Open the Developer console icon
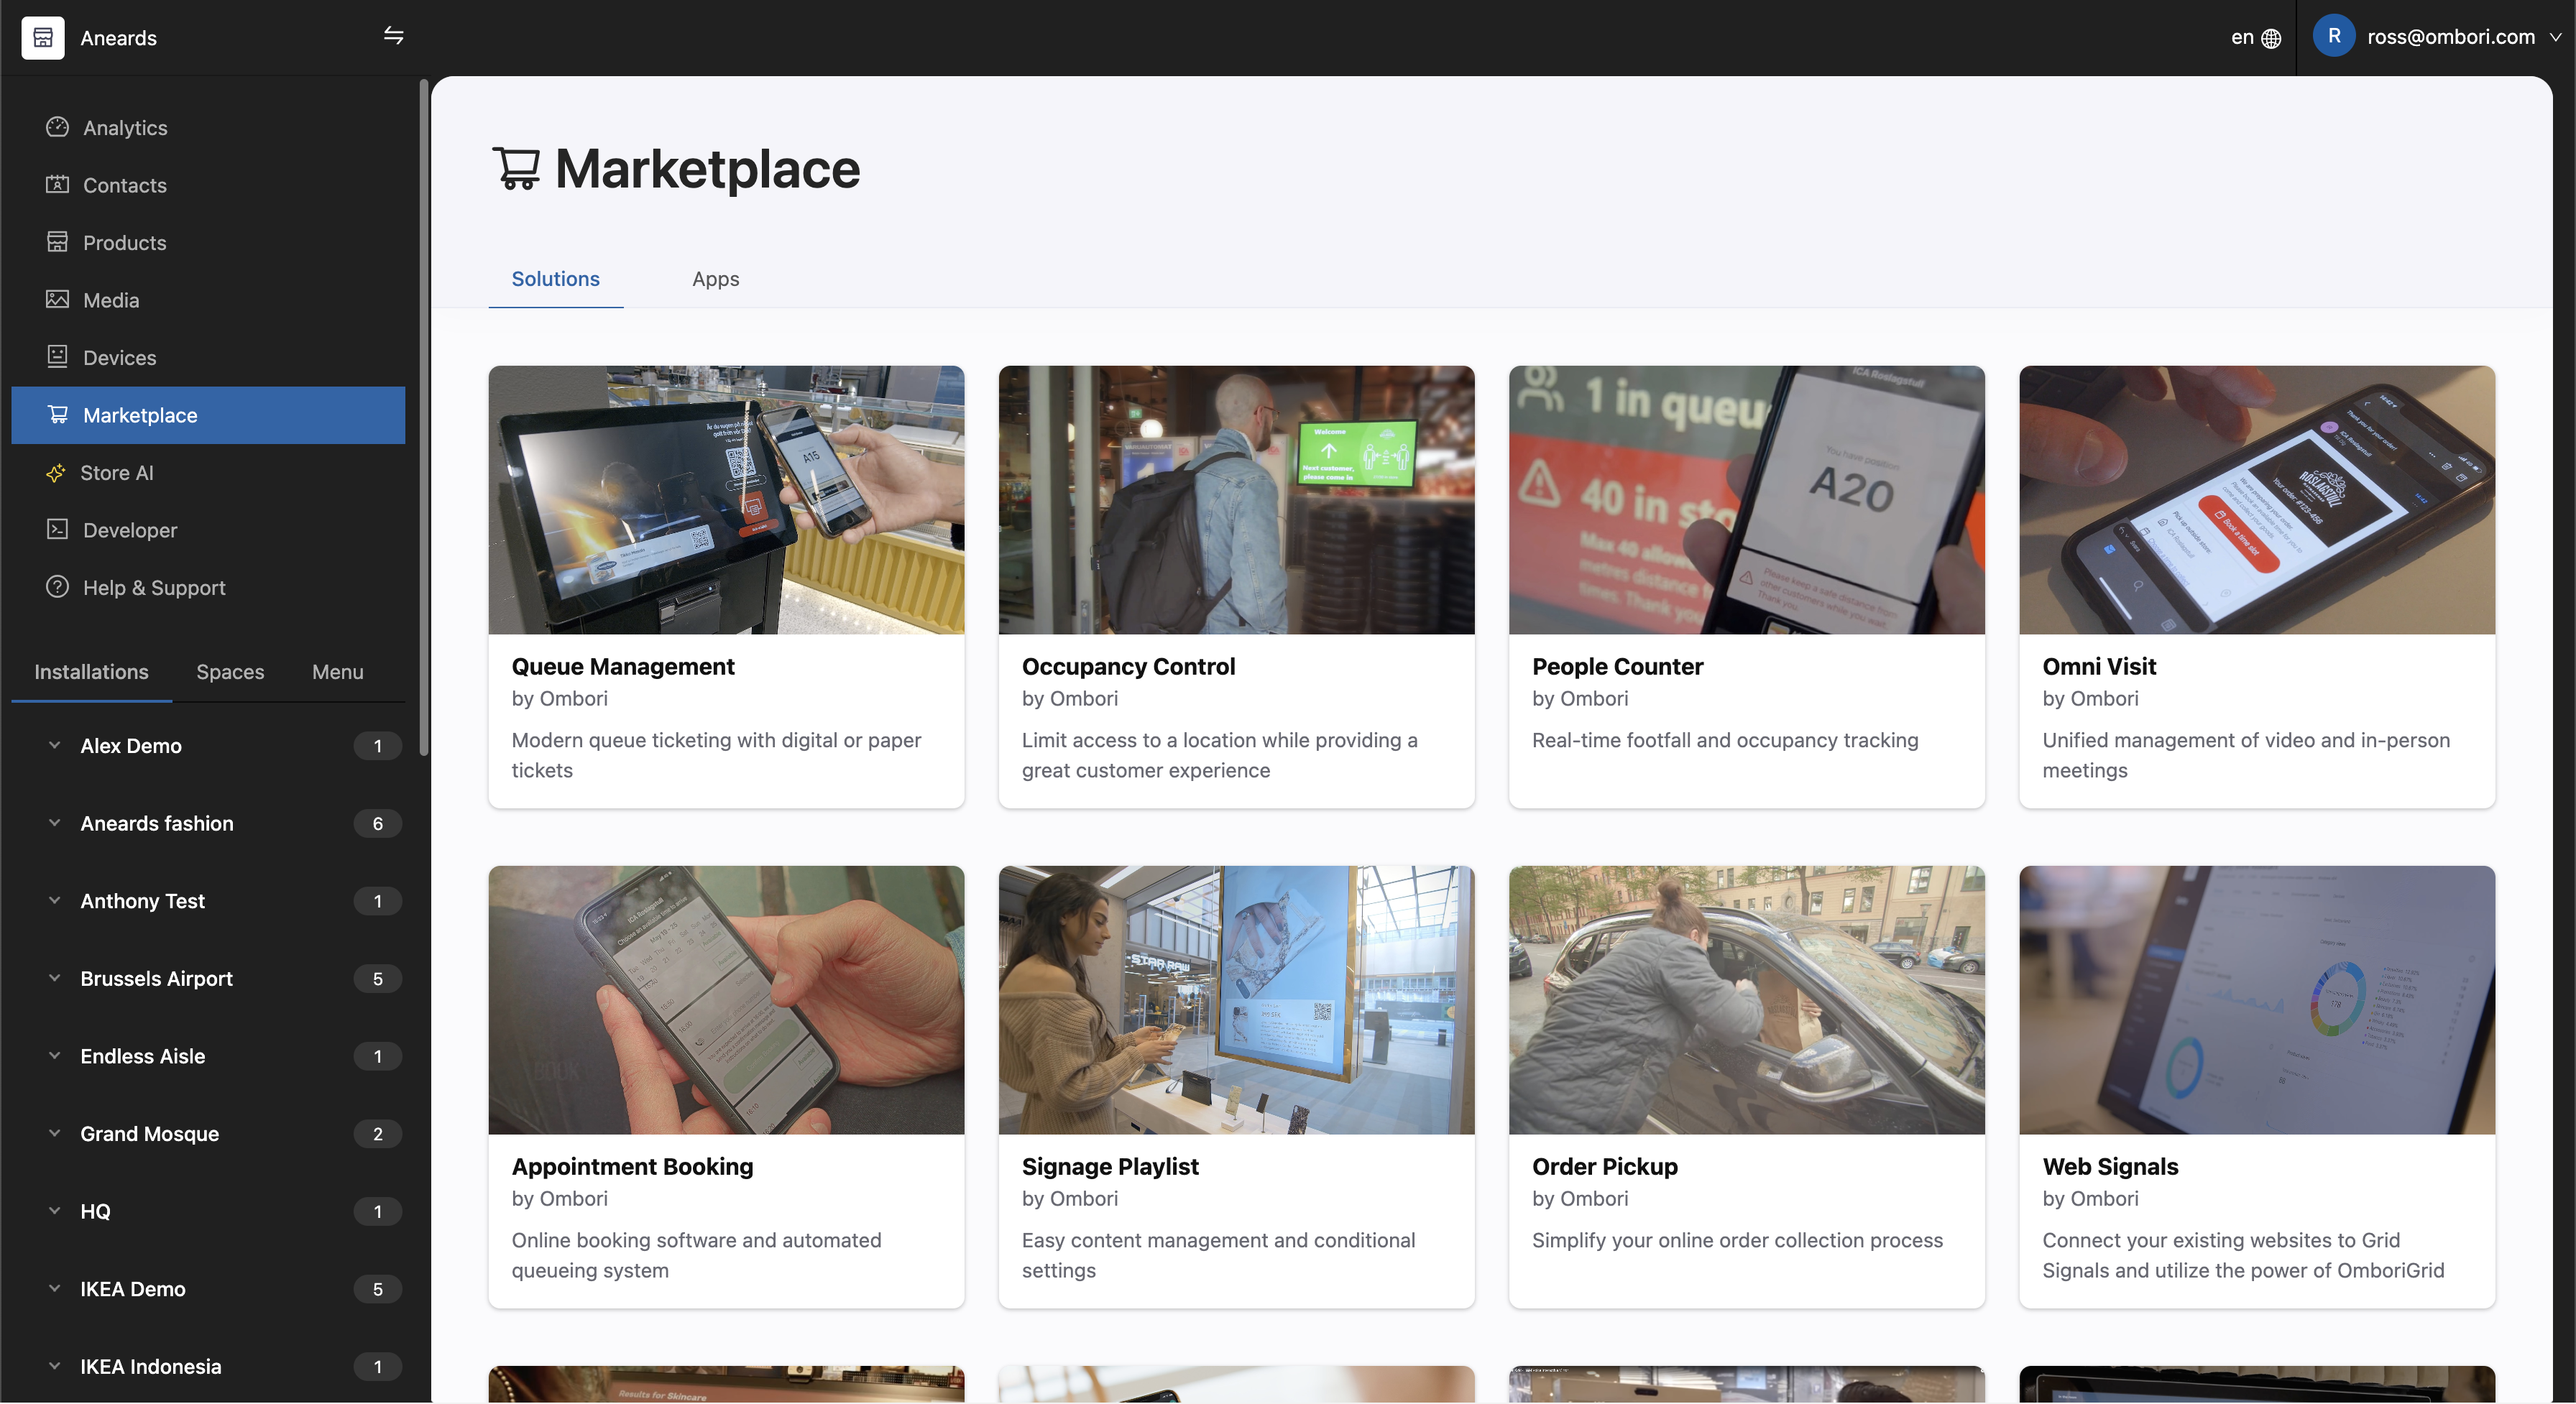The image size is (2576, 1404). coord(58,530)
